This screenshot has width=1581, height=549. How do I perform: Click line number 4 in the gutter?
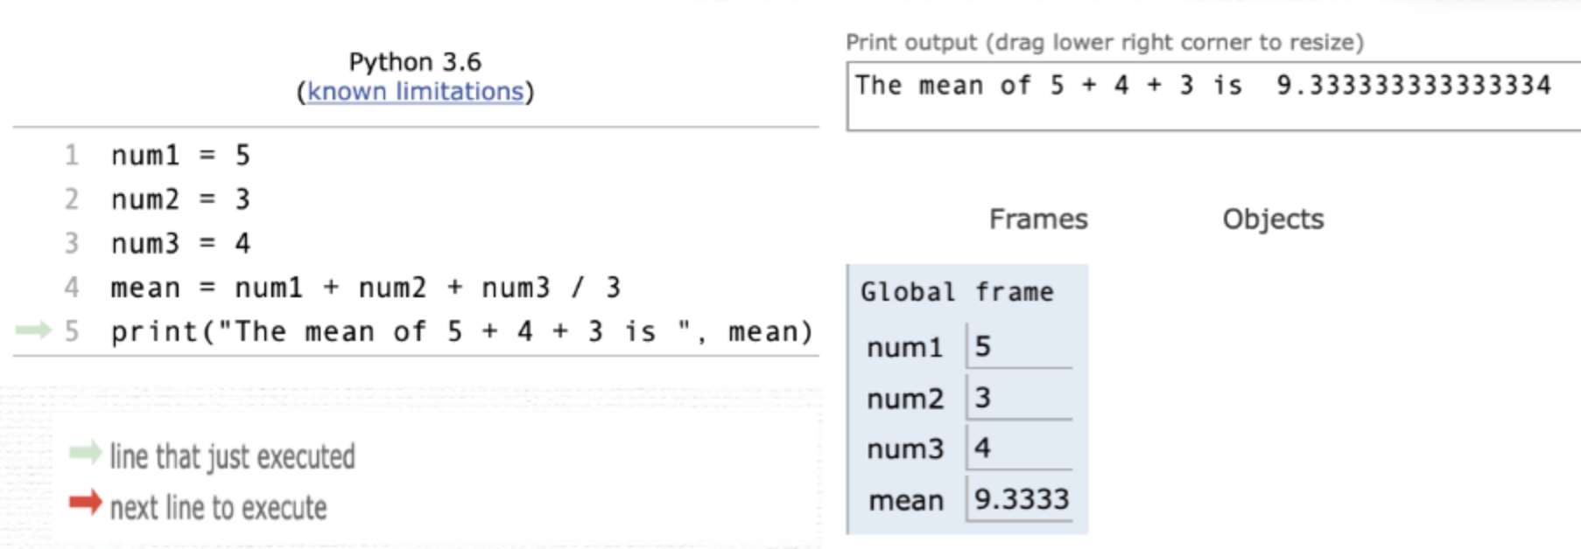[x=72, y=288]
